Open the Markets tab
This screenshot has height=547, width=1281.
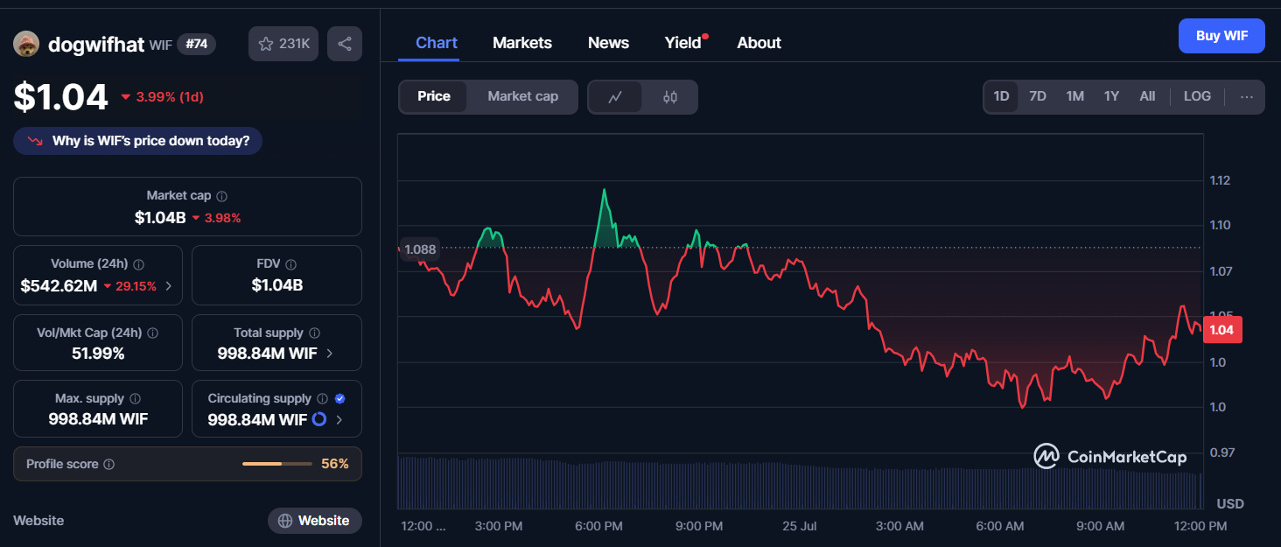click(x=522, y=43)
